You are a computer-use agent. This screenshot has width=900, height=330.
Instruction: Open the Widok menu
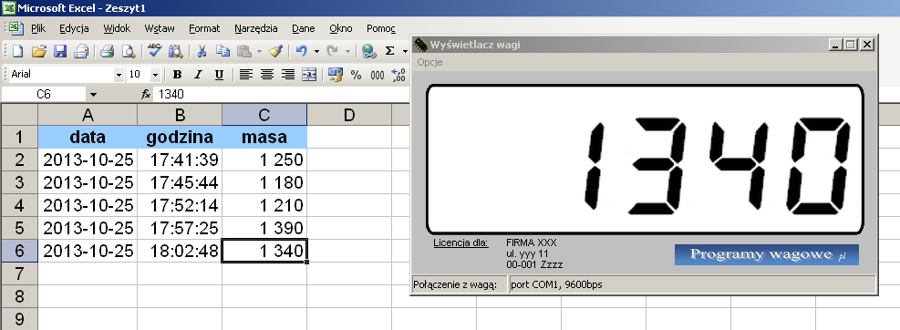click(117, 28)
